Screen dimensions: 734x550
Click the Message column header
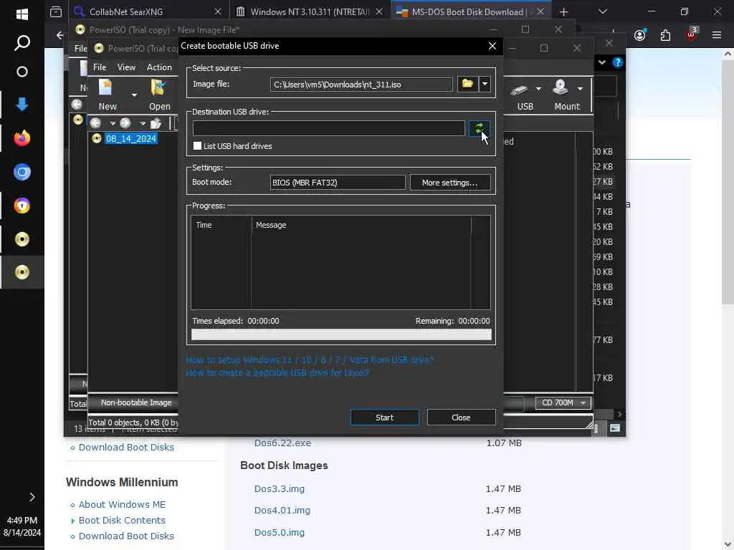coord(361,225)
